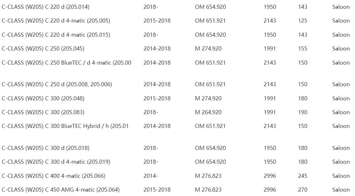The height and width of the screenshot is (196, 355).
Task: Open the C 300 BlueTEC Hybrid / h entry
Action: coord(65,126)
